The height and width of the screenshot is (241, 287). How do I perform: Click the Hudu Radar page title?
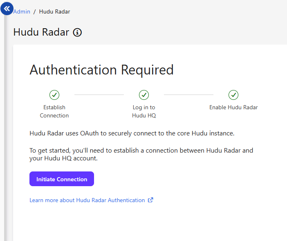(x=41, y=32)
